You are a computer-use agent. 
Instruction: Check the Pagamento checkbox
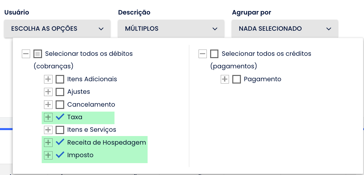237,79
